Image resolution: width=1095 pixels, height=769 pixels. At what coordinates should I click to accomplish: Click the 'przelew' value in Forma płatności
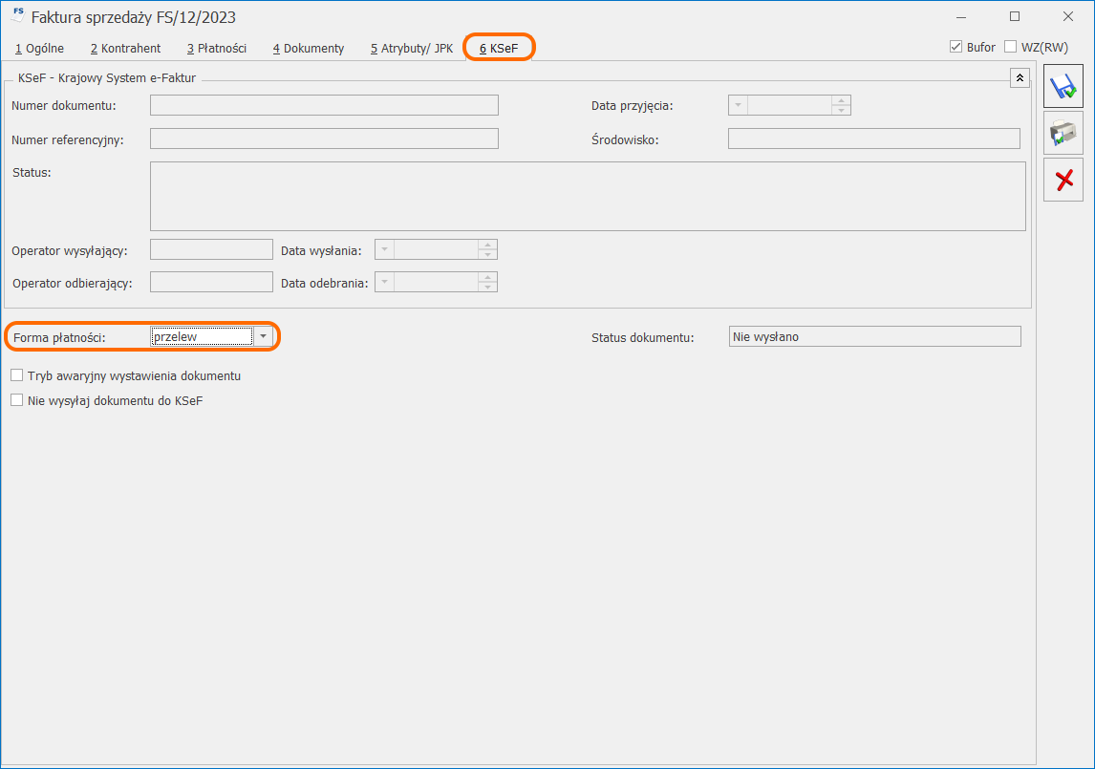[x=202, y=336]
